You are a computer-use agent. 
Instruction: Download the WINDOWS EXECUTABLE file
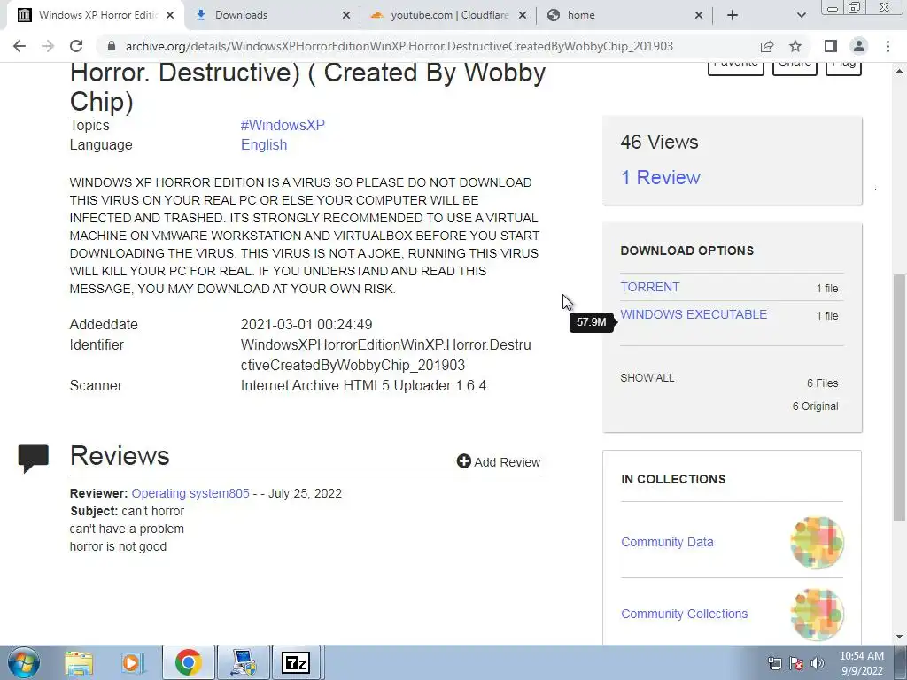pyautogui.click(x=694, y=314)
